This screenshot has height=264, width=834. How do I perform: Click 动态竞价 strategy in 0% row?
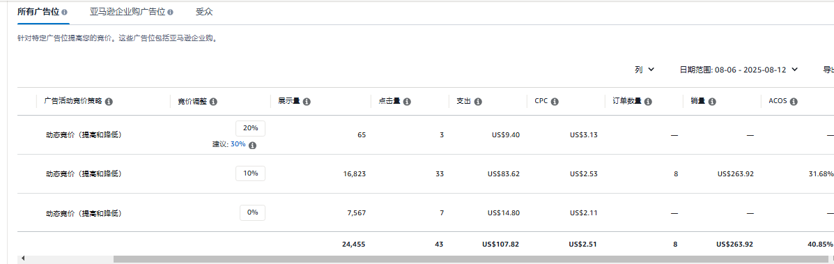(84, 213)
